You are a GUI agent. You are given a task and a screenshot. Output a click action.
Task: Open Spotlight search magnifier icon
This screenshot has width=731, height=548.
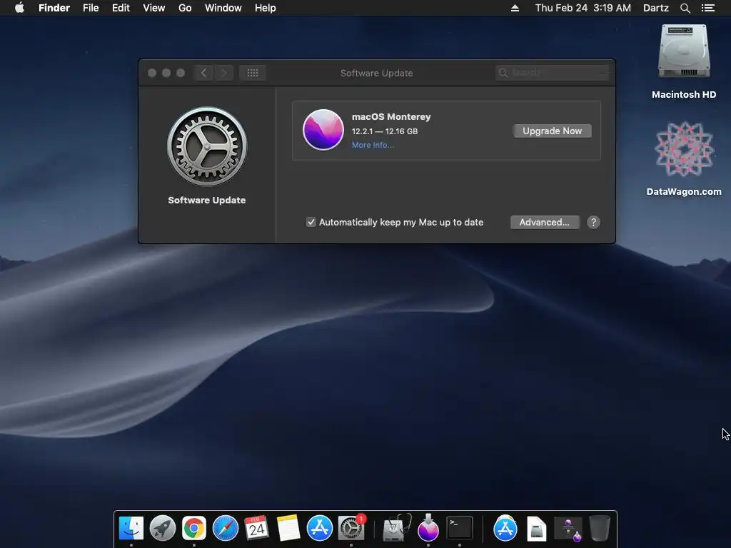685,8
